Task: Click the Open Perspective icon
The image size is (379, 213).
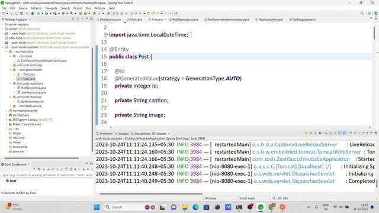Action: pos(370,14)
